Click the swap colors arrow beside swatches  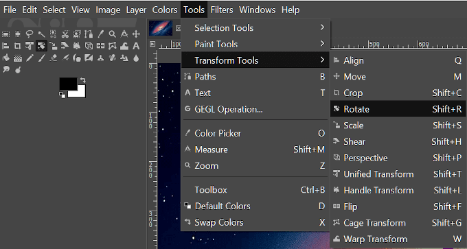tap(83, 80)
